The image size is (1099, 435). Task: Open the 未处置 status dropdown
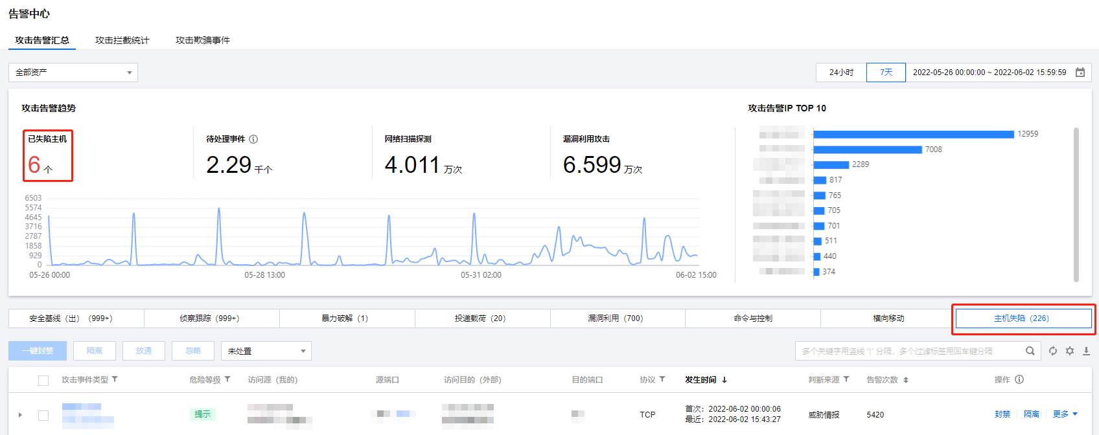pos(266,351)
